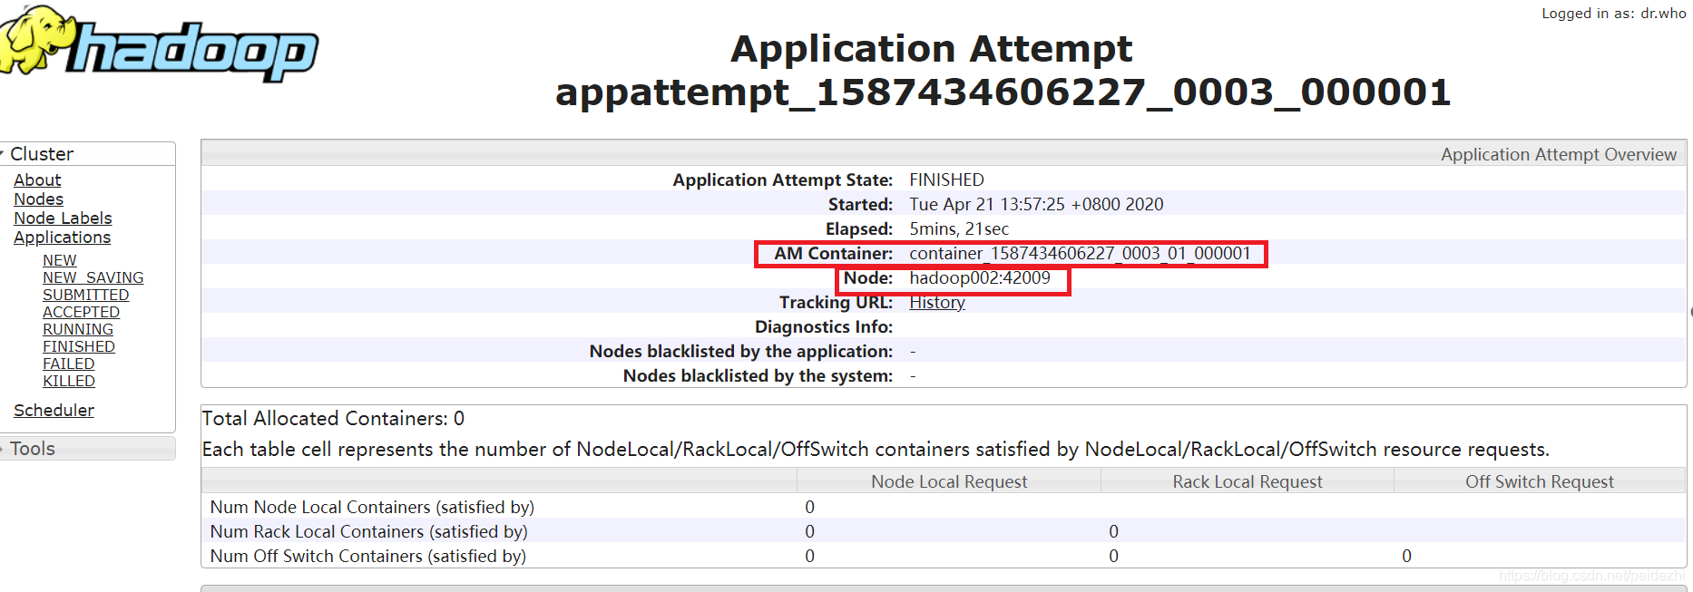The height and width of the screenshot is (592, 1693).
Task: Click the Num Rack Local Containers row label
Action: tap(368, 532)
